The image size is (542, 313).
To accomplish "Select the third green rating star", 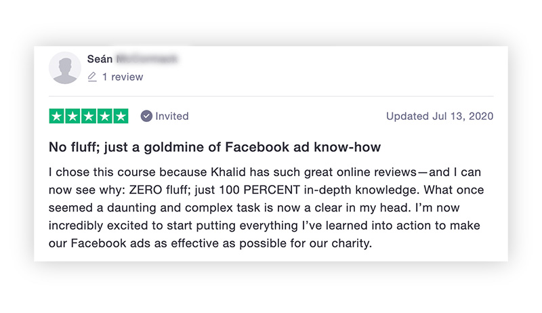I will point(89,116).
